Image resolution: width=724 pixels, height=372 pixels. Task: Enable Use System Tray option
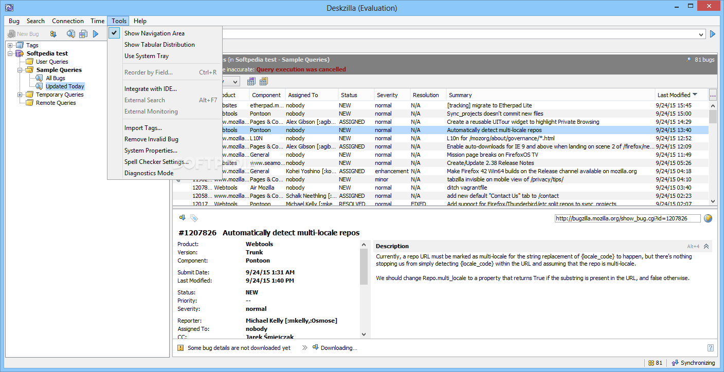click(165, 56)
